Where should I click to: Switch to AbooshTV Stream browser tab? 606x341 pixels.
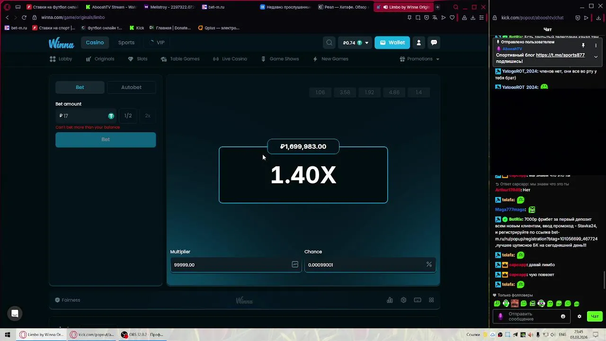[x=110, y=7]
